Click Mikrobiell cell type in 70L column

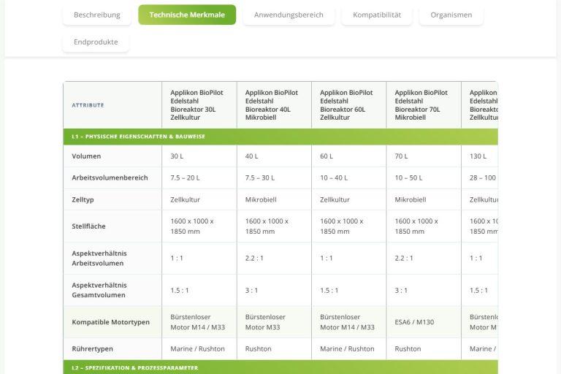tap(424, 199)
